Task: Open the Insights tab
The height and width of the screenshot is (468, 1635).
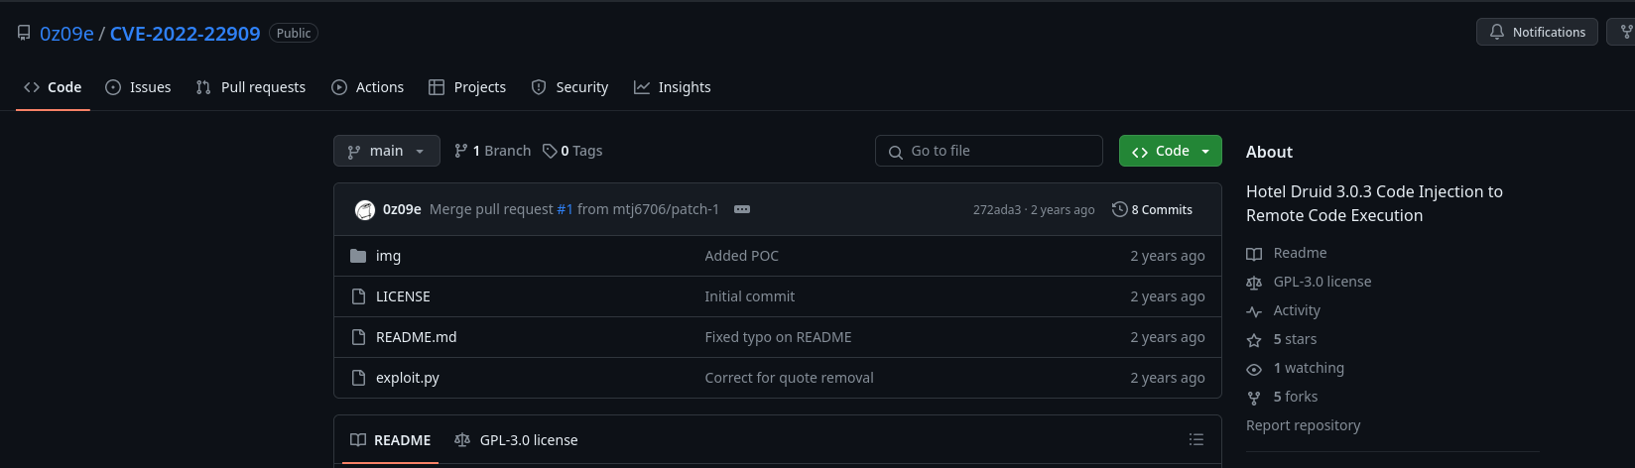Action: pyautogui.click(x=673, y=87)
